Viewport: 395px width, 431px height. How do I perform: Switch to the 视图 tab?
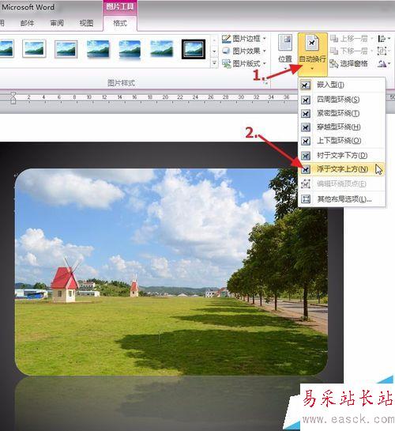(86, 23)
